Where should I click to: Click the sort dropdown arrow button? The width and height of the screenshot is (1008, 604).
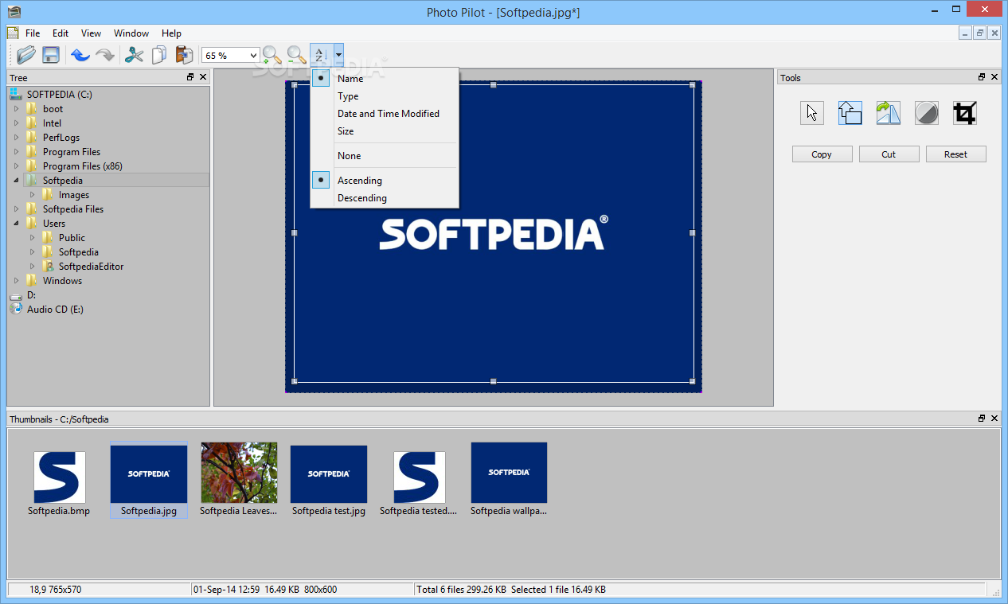[x=338, y=55]
